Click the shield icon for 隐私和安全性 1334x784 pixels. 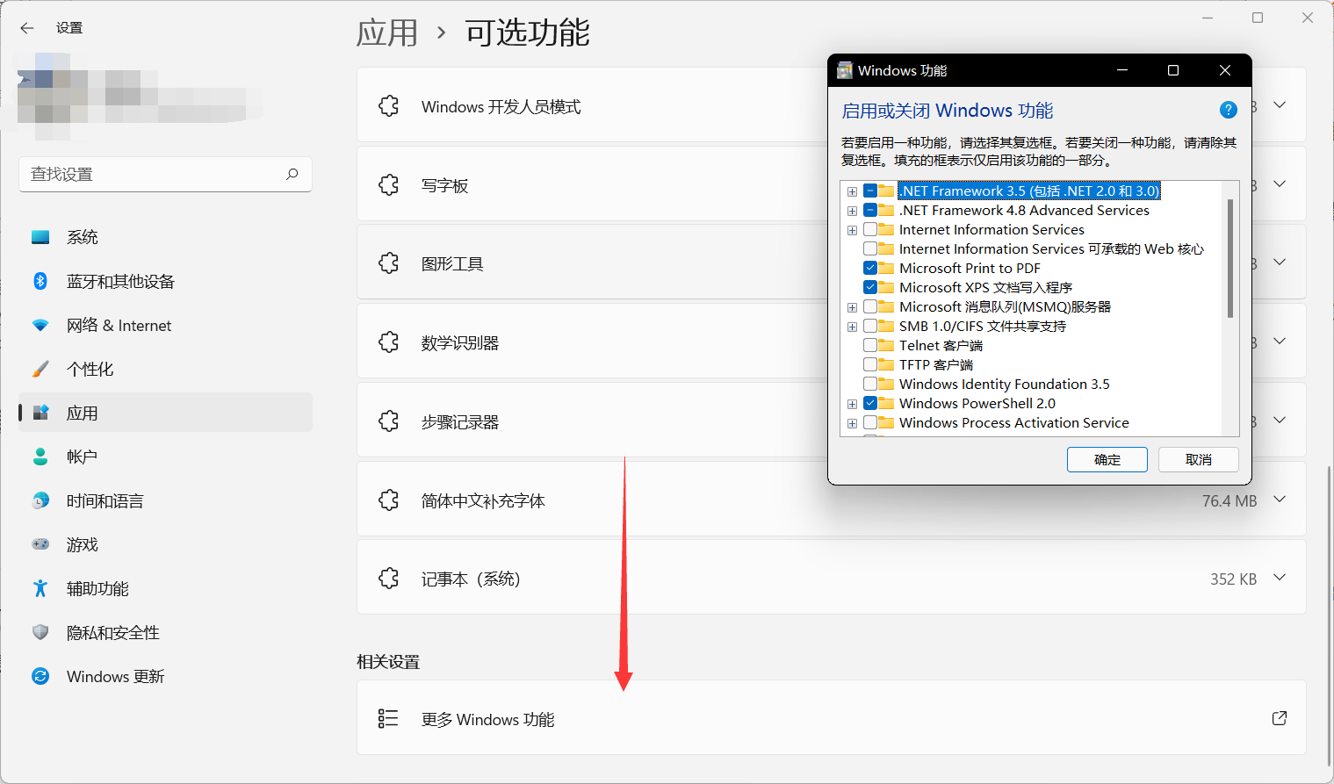40,632
